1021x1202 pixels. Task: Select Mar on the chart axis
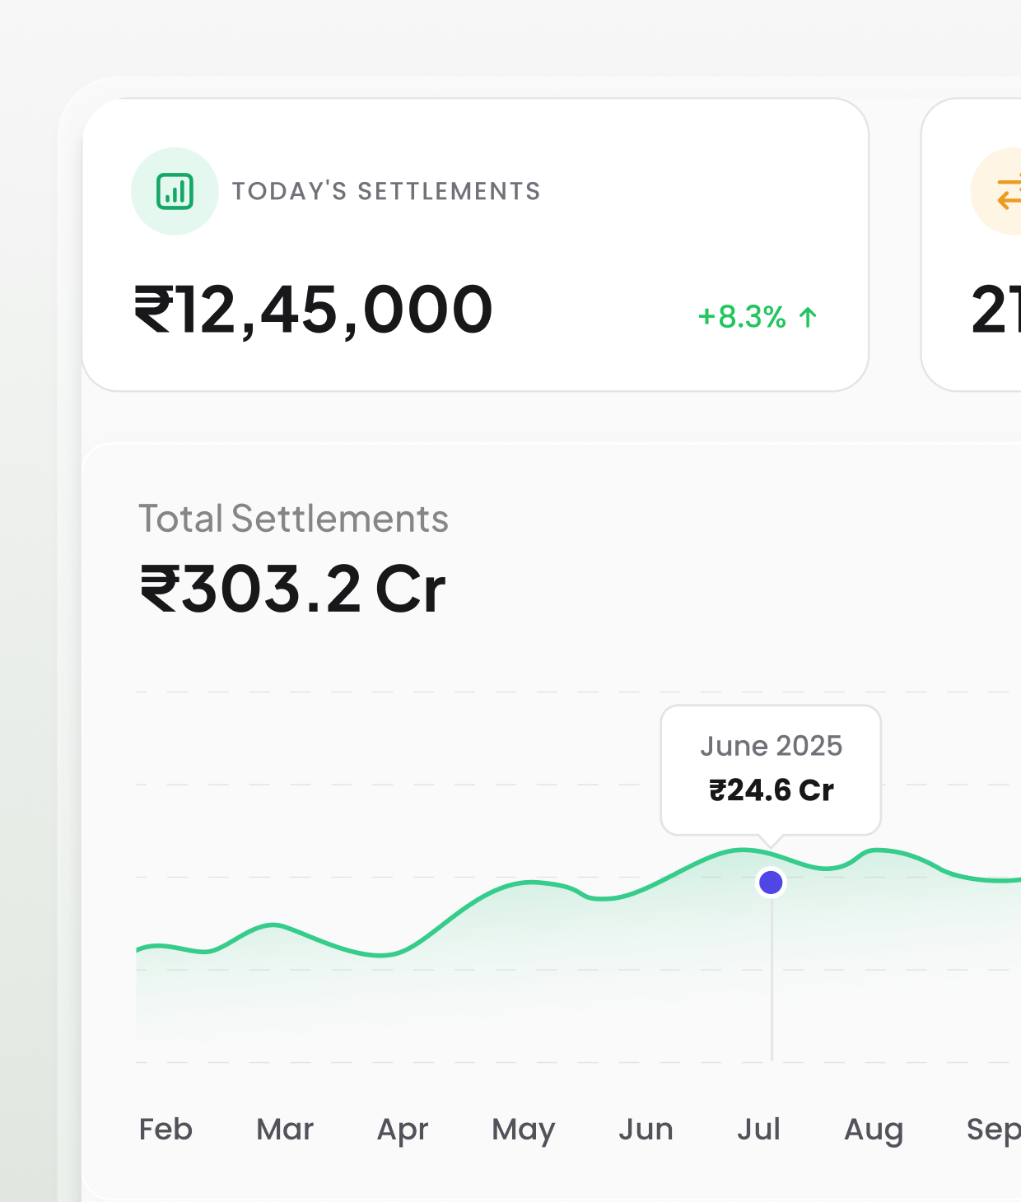285,1129
